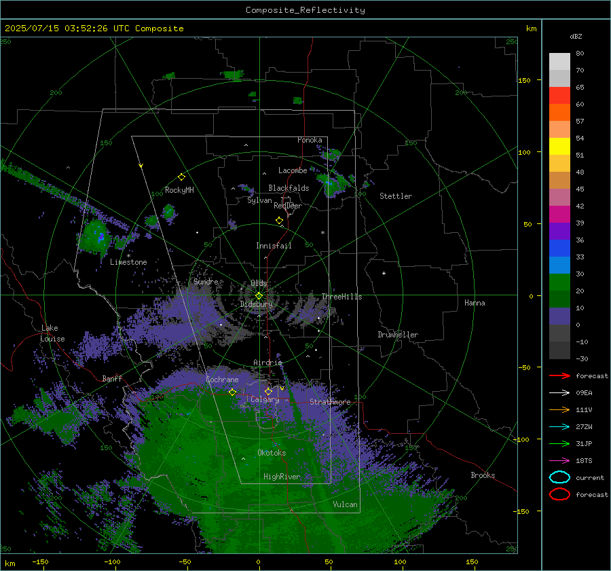
Task: Click the dBZ heading above the color scale
Action: (576, 37)
